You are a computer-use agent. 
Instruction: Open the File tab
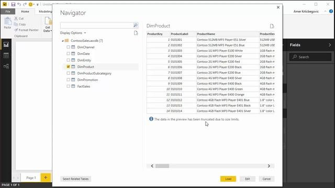click(8, 11)
